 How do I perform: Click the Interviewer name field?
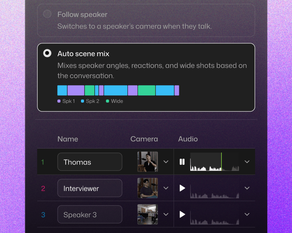click(90, 188)
